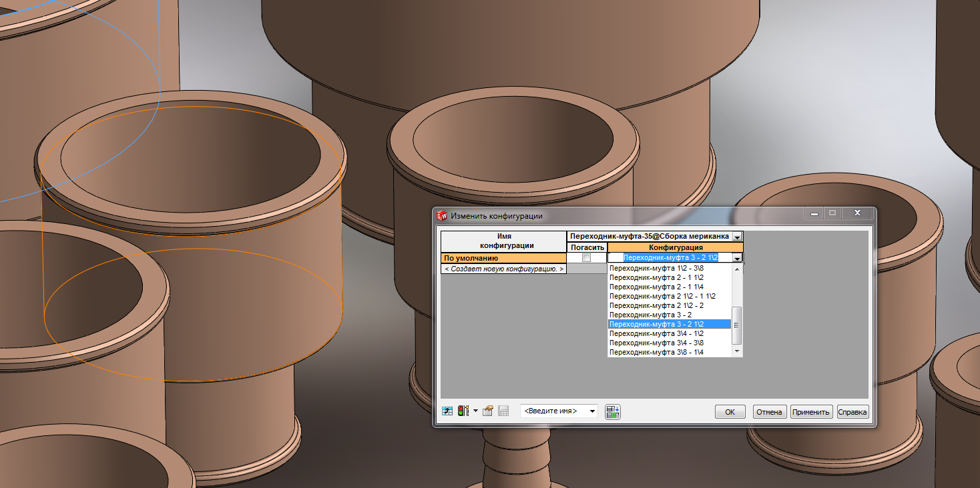Close the Изменить конфигурации dialog
The image size is (980, 488).
tap(856, 213)
